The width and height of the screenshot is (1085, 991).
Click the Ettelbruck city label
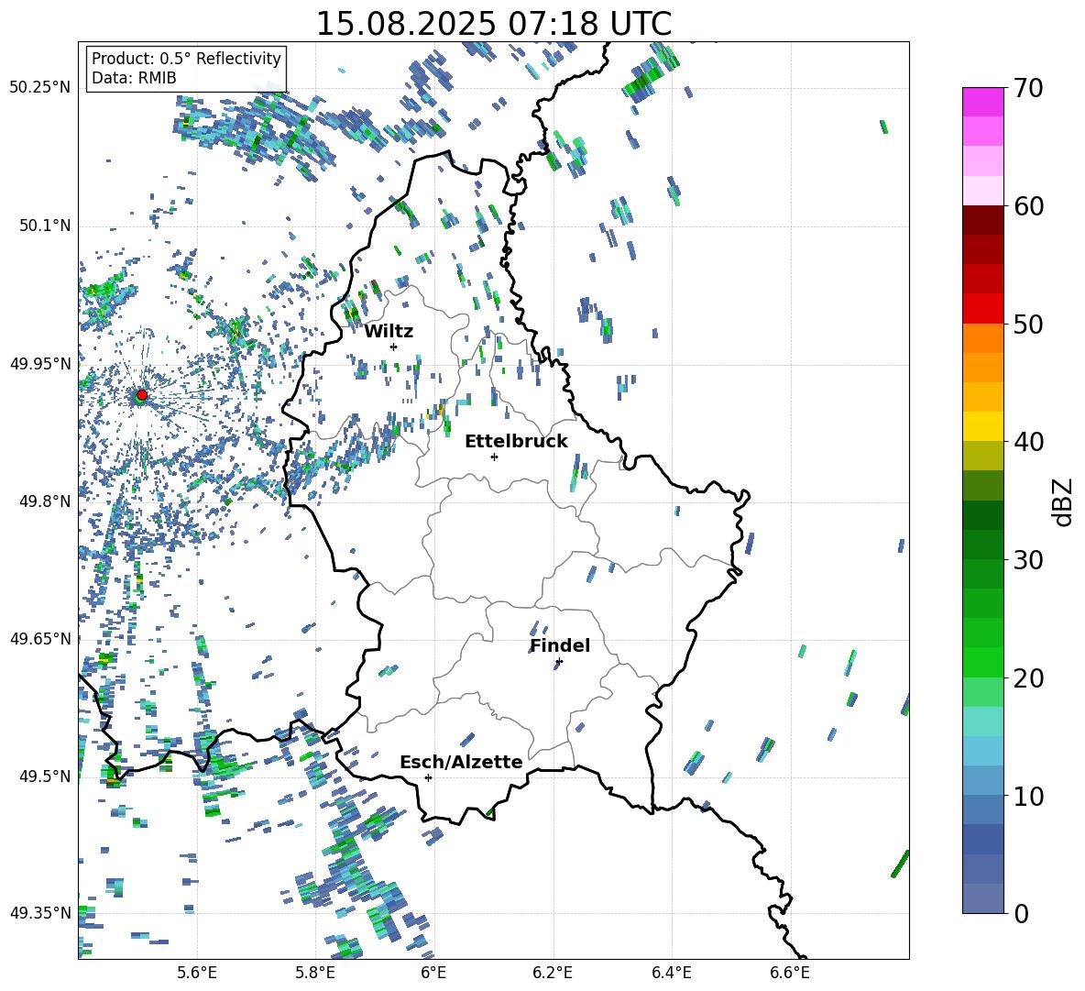pyautogui.click(x=516, y=442)
